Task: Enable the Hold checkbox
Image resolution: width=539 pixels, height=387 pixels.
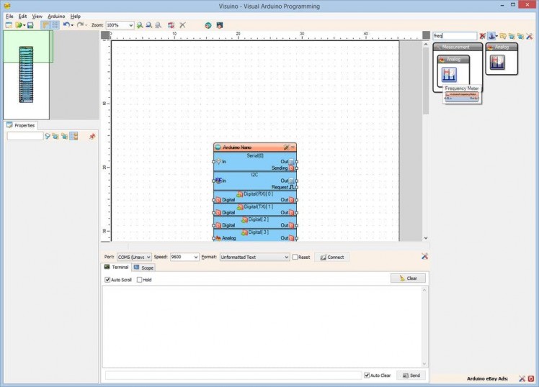Action: (140, 280)
